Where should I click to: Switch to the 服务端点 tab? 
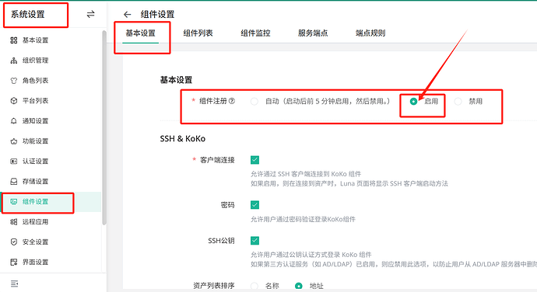pos(313,33)
